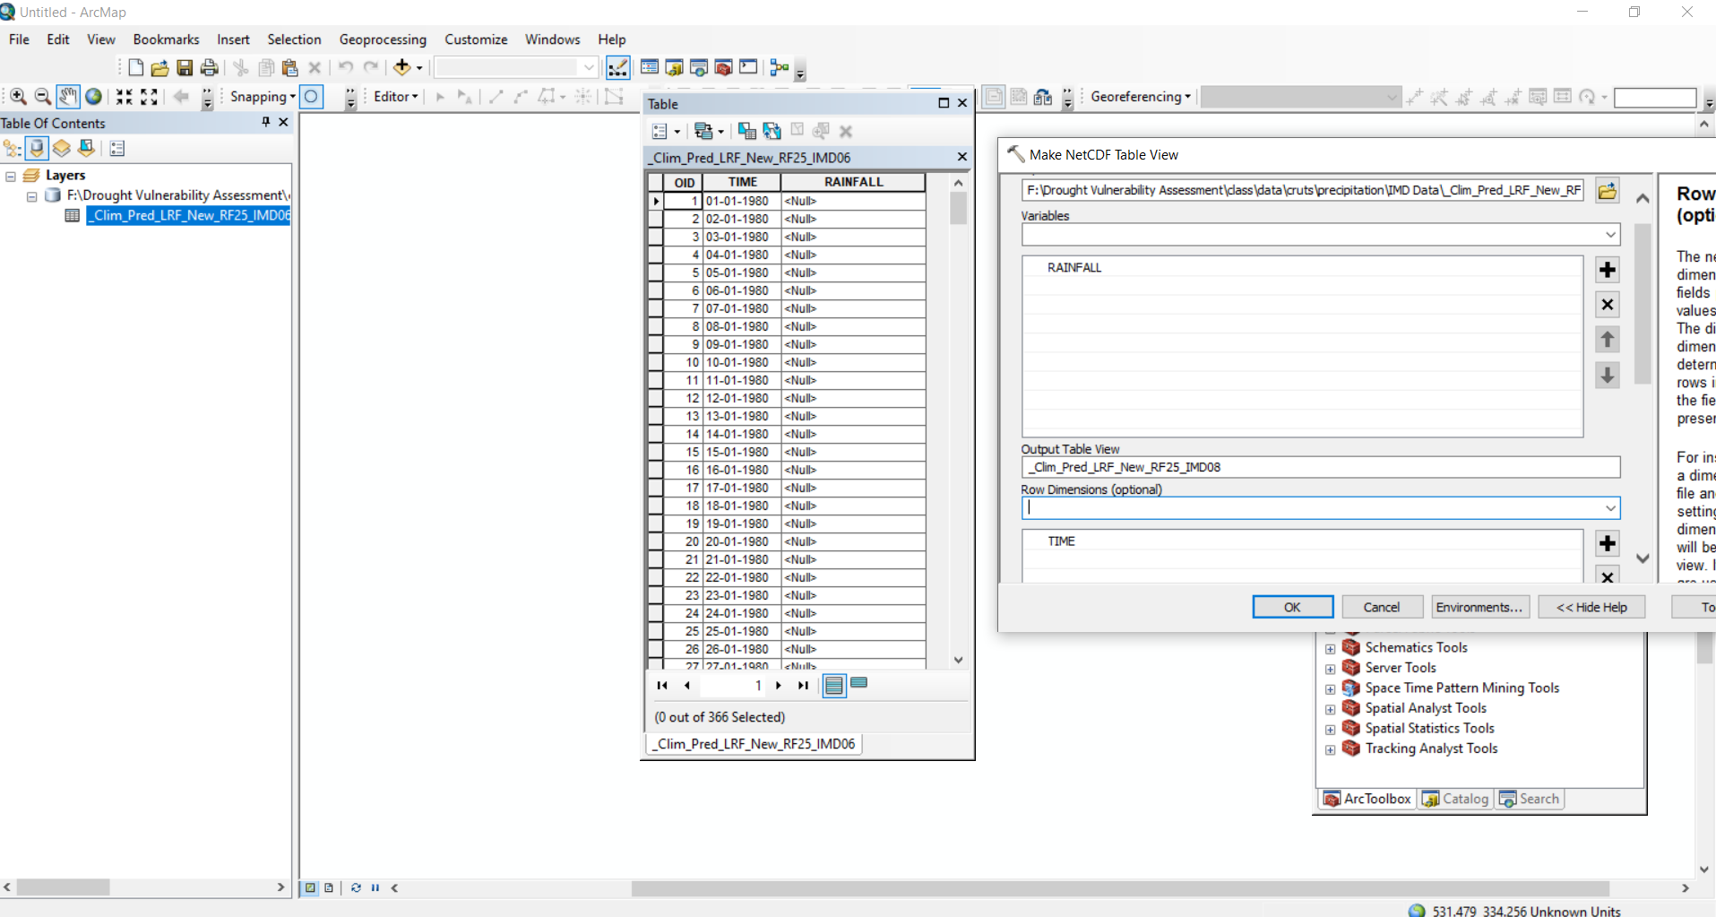Expand Spatial Analyst Tools in ArcToolbox

(1331, 709)
